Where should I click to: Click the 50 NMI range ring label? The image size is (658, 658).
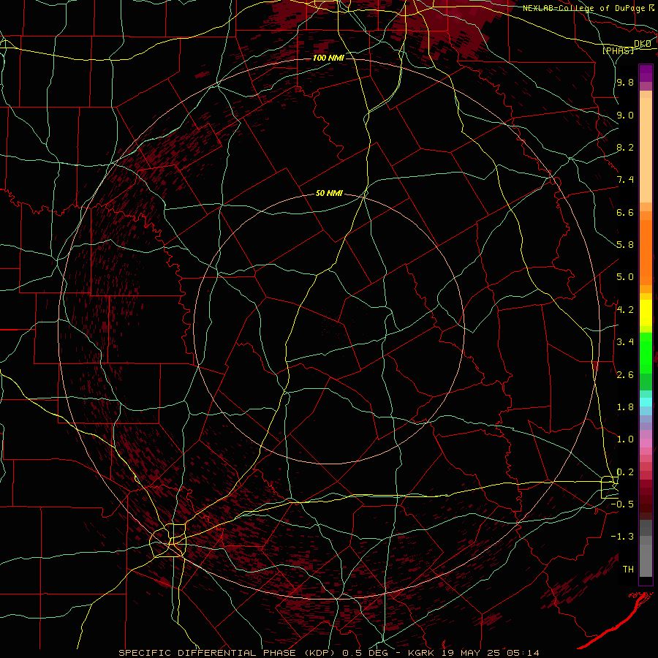click(x=329, y=193)
